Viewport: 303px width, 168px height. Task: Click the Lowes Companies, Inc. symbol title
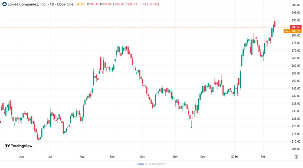(27, 4)
